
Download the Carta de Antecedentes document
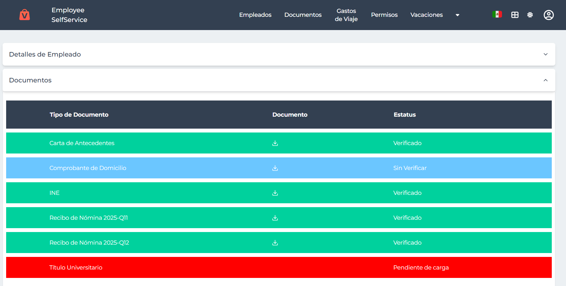(x=275, y=143)
